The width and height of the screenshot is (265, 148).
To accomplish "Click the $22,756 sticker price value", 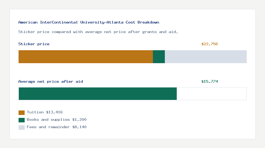I will pos(210,44).
